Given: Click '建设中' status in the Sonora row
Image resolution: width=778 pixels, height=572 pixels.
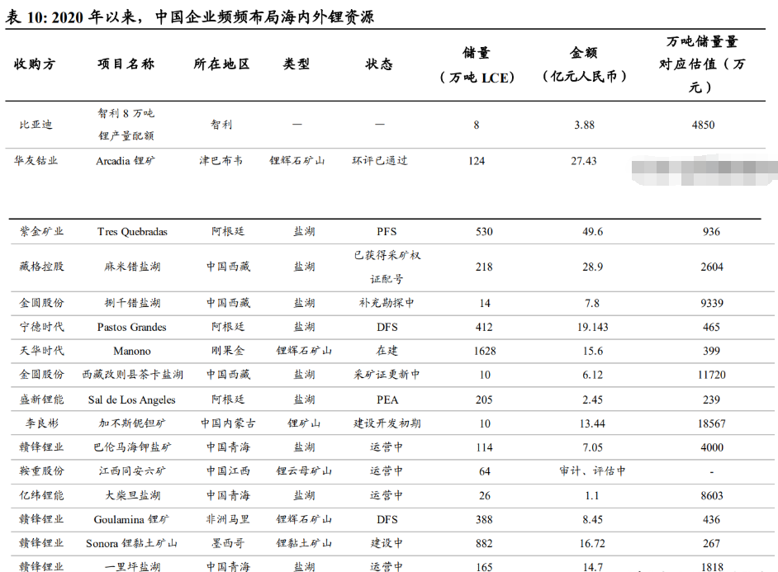Looking at the screenshot, I should [x=387, y=543].
